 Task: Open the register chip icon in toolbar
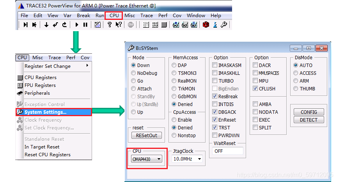click(164, 25)
